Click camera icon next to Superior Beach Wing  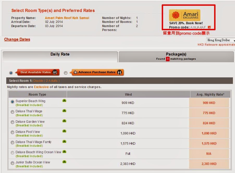pyautogui.click(x=64, y=101)
